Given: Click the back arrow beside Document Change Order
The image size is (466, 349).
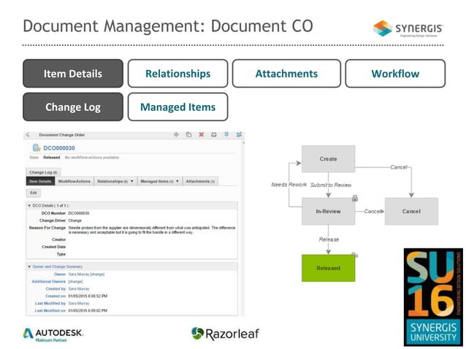Looking at the screenshot, I should (x=28, y=135).
